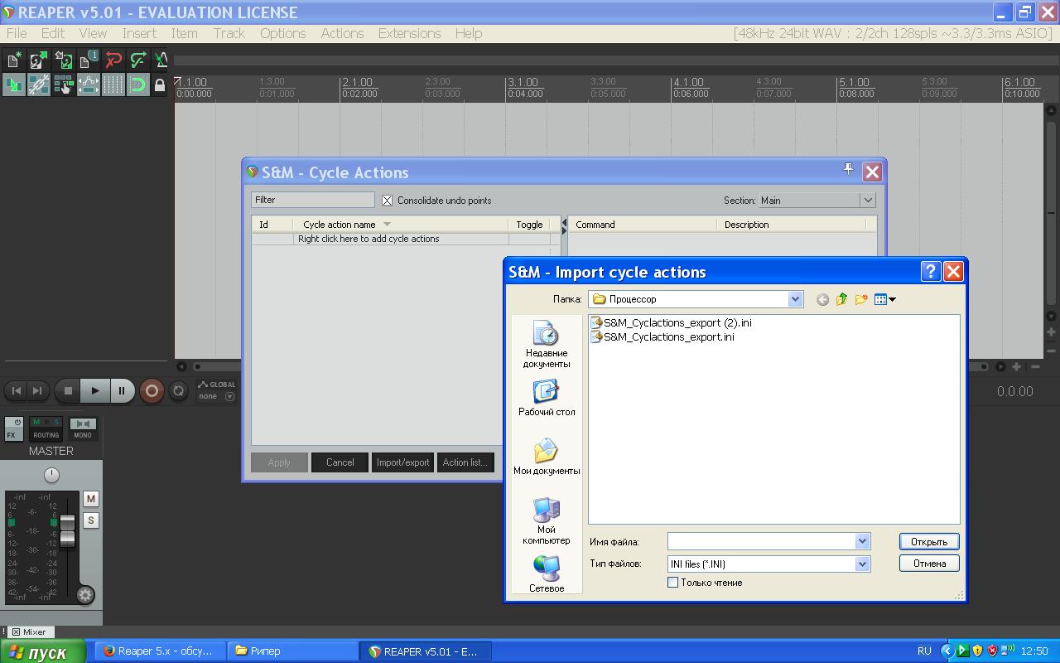Toggle ripple editing toolbar icon
This screenshot has width=1060, height=663.
(64, 85)
